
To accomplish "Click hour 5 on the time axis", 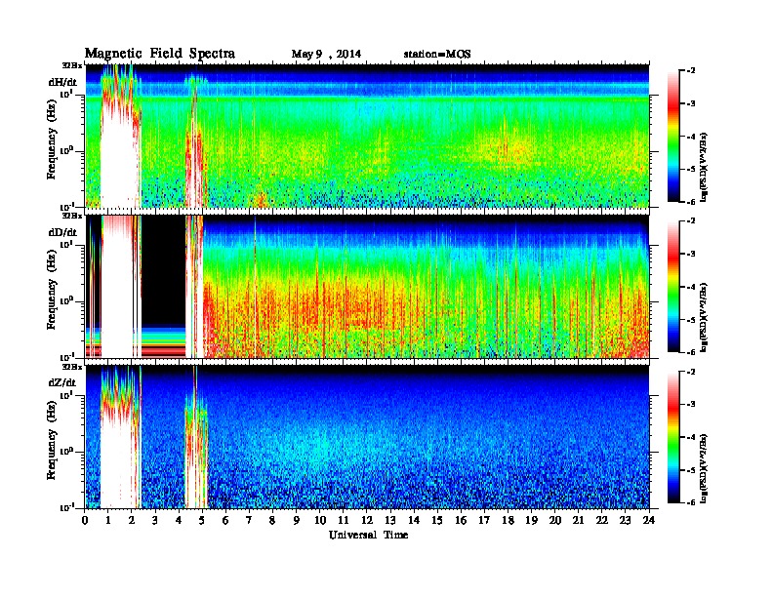I will click(x=202, y=521).
